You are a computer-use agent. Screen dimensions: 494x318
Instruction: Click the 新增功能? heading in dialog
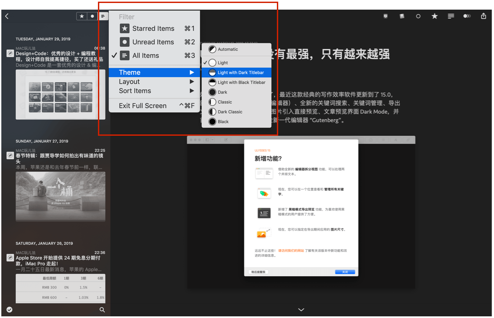[268, 159]
